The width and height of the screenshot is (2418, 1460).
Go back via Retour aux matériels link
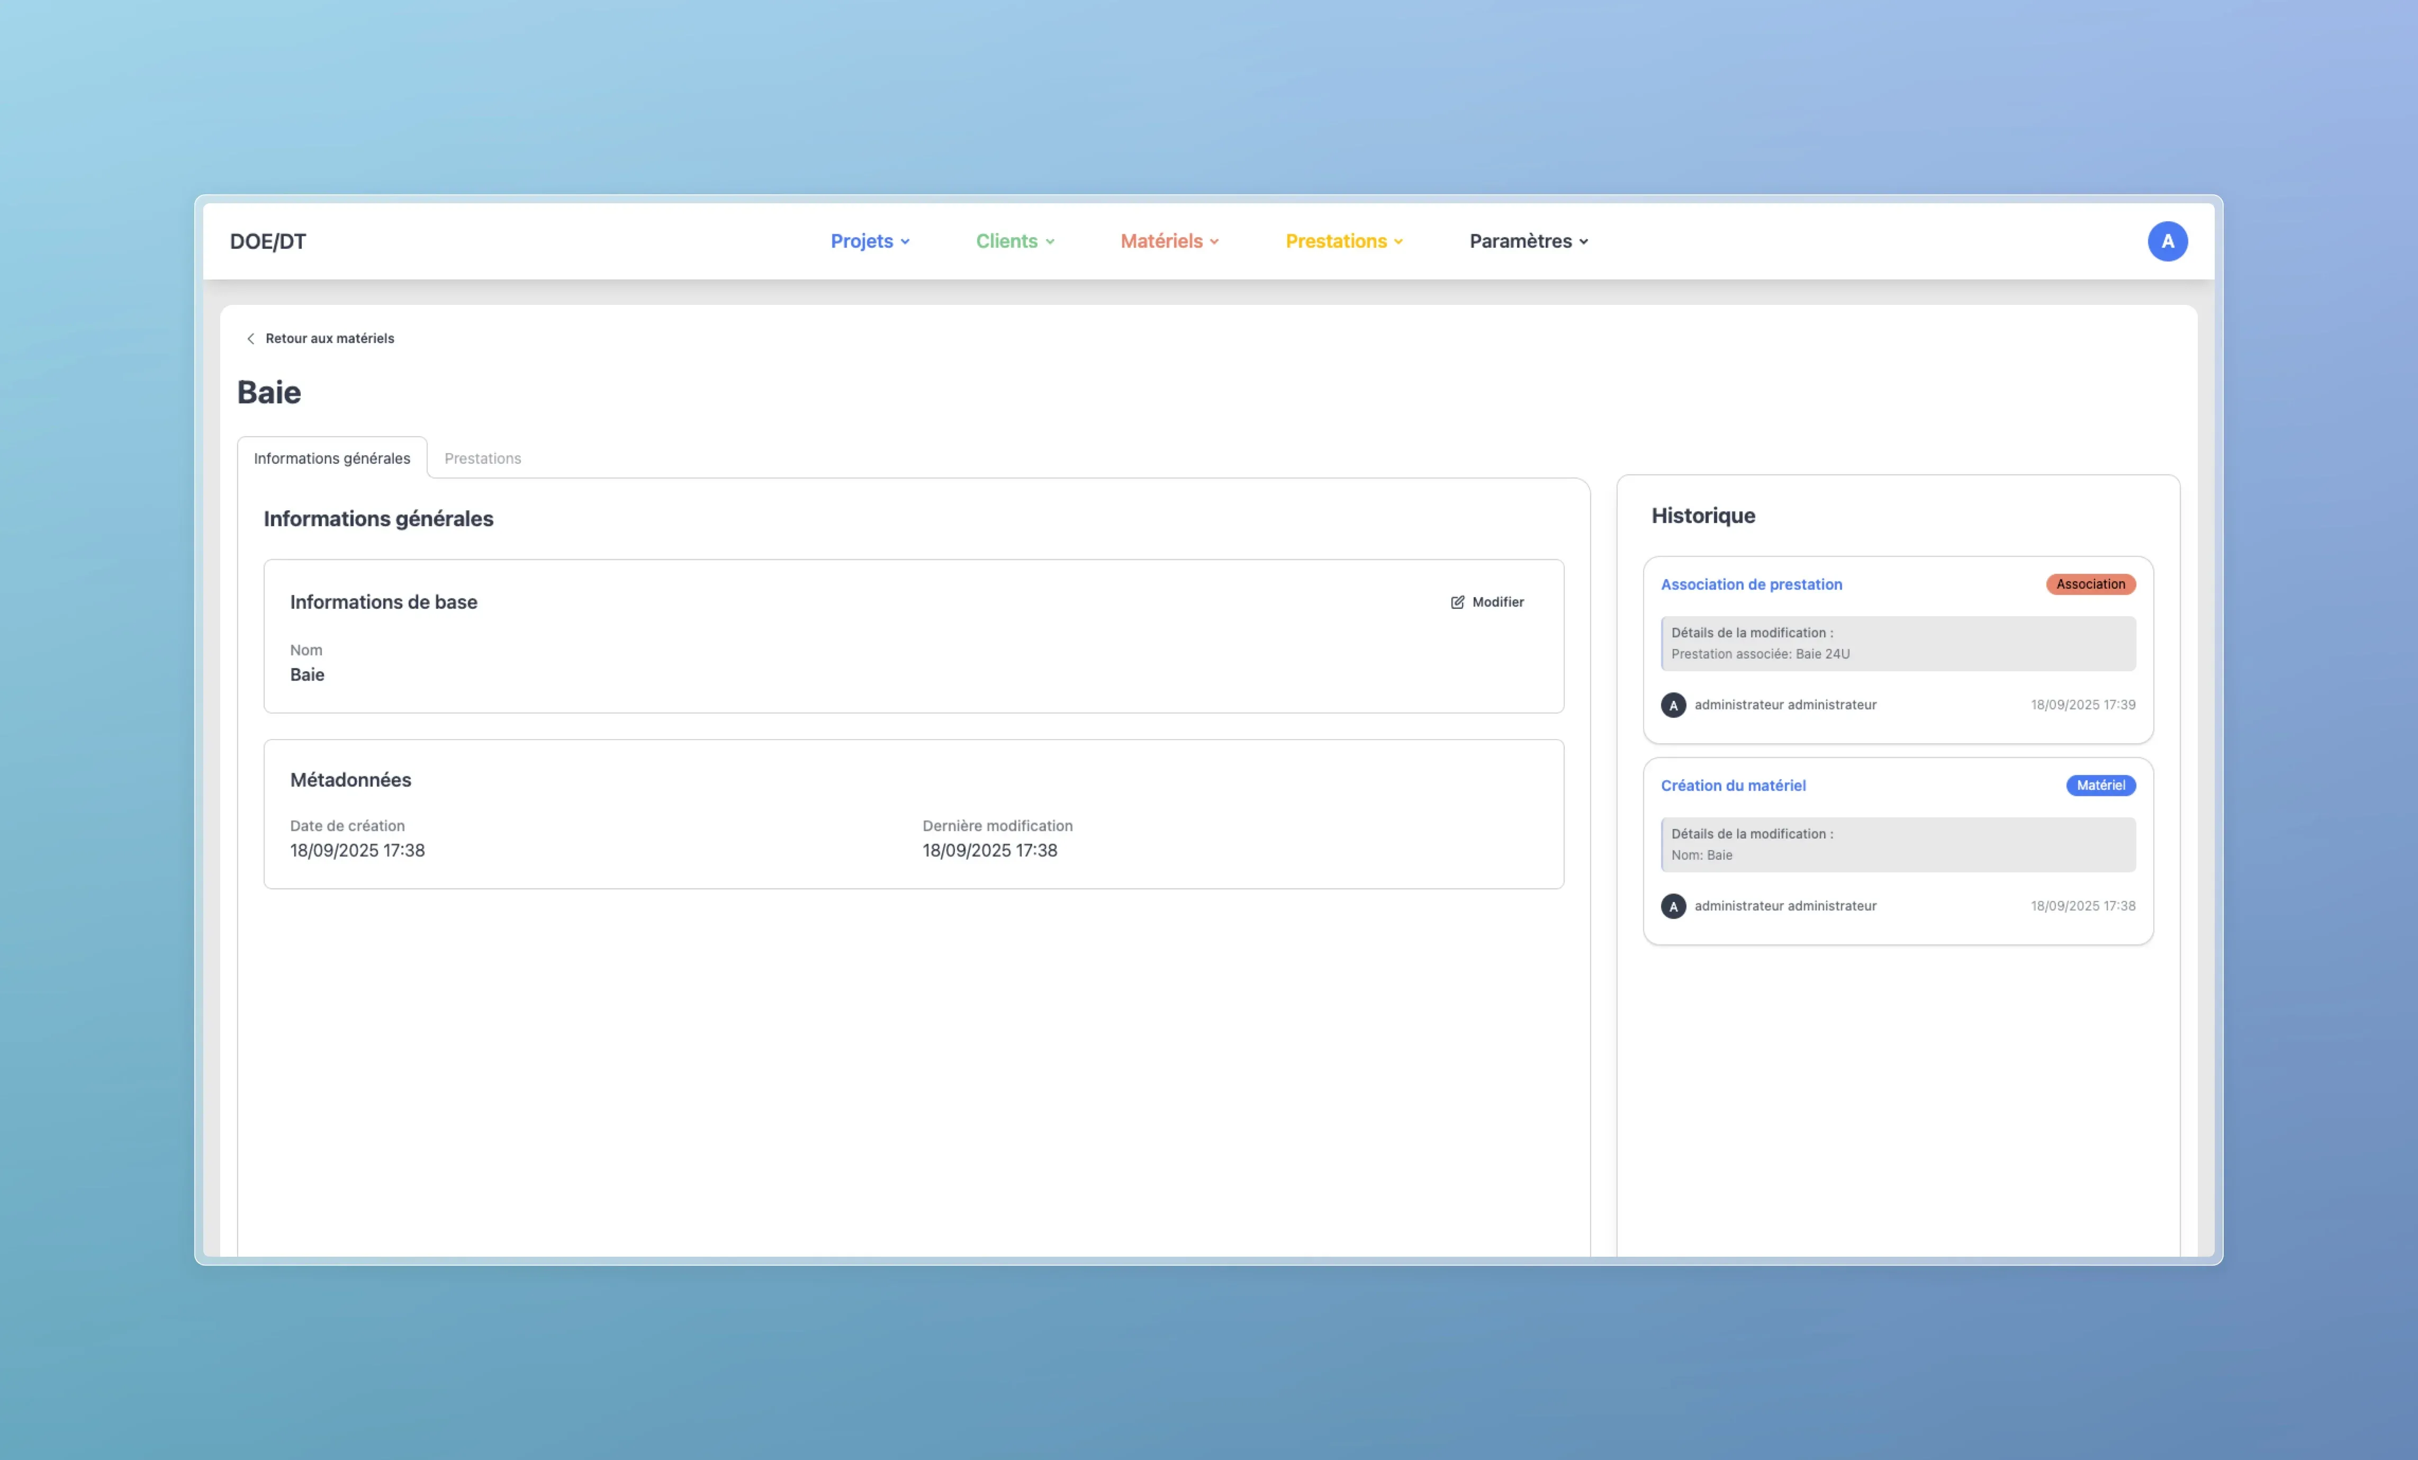tap(329, 338)
